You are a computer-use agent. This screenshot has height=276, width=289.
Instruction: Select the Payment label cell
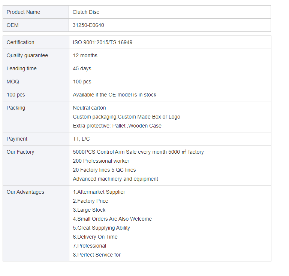(36, 139)
